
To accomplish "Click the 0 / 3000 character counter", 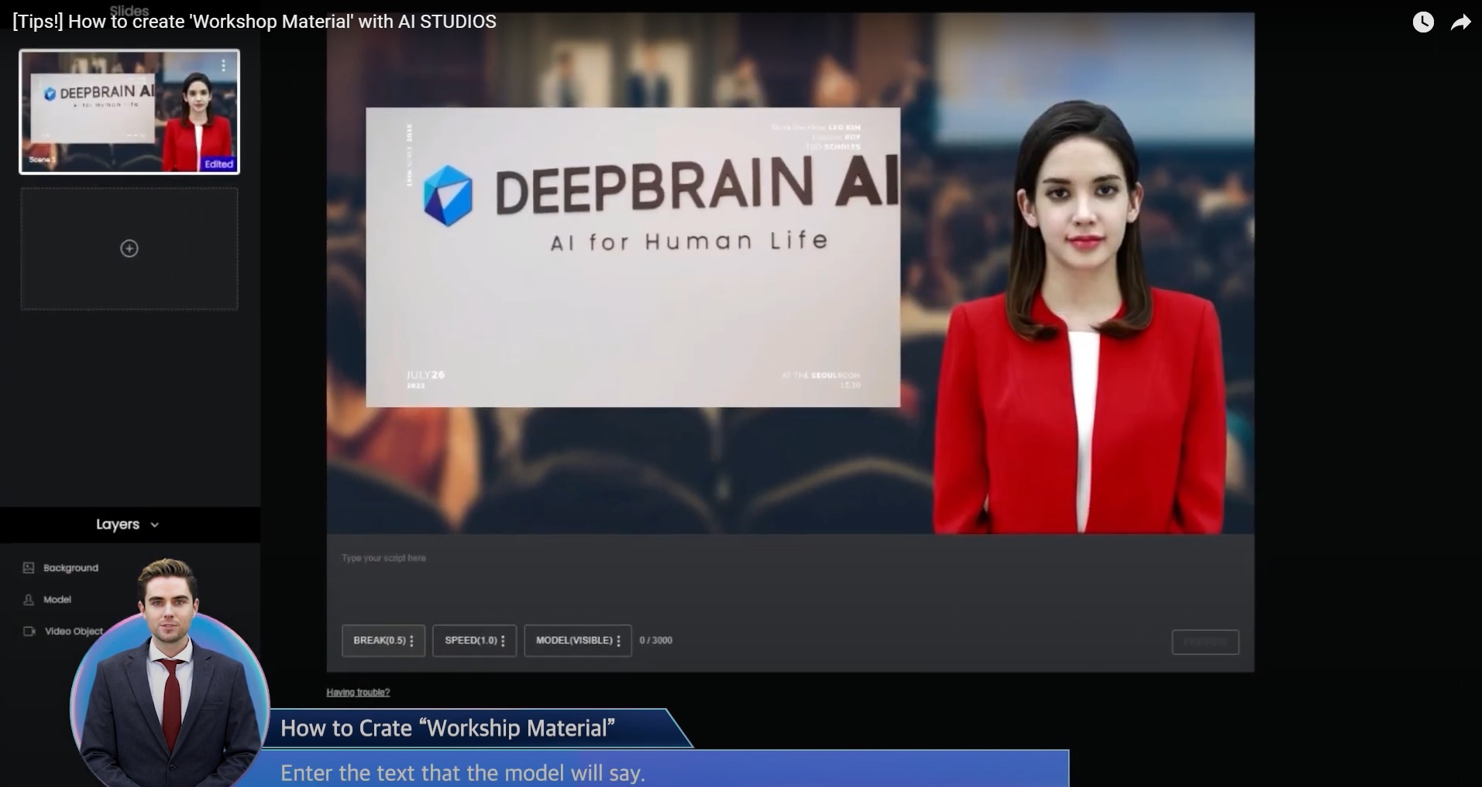I will 656,641.
